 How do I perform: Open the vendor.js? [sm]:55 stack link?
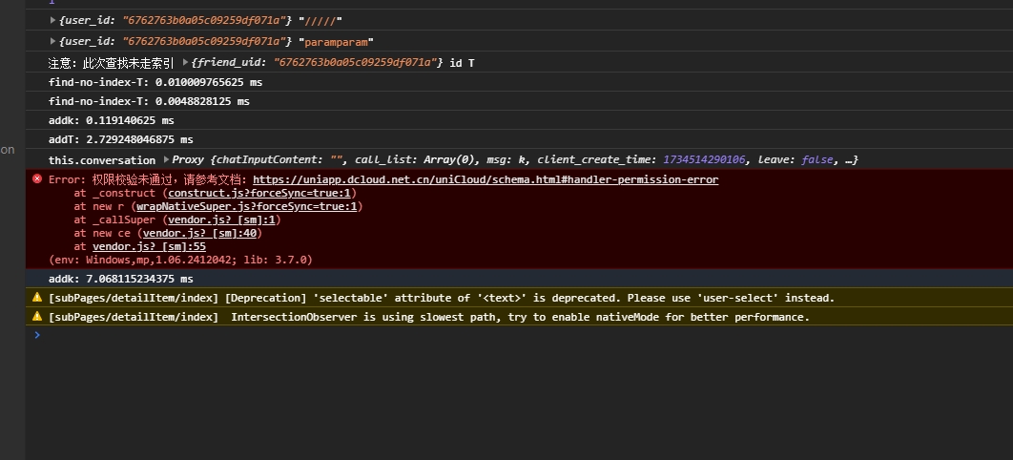pyautogui.click(x=149, y=246)
